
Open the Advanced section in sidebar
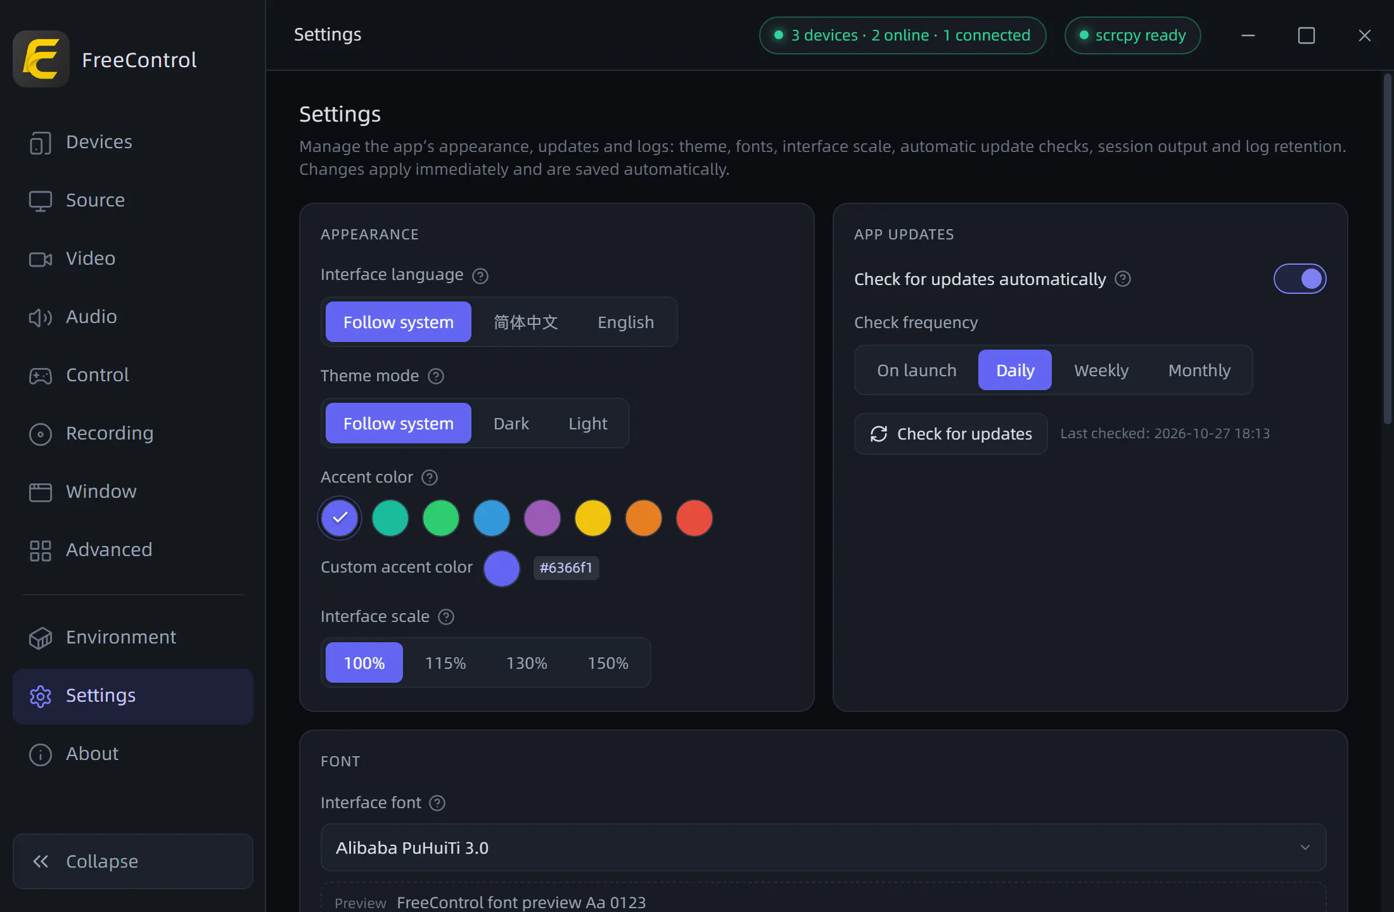click(x=133, y=550)
